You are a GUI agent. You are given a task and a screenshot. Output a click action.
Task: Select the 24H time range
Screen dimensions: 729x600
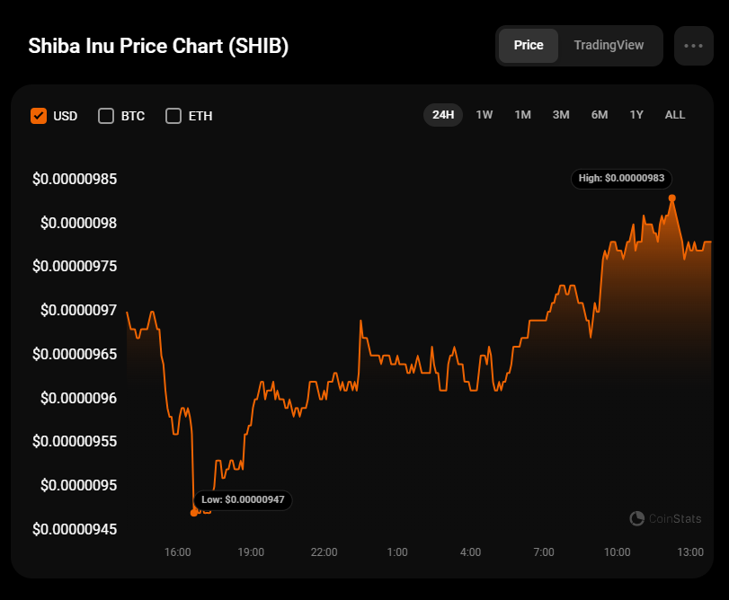pyautogui.click(x=443, y=115)
